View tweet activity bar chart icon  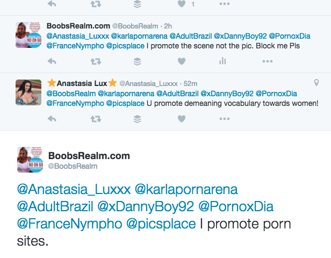point(222,61)
